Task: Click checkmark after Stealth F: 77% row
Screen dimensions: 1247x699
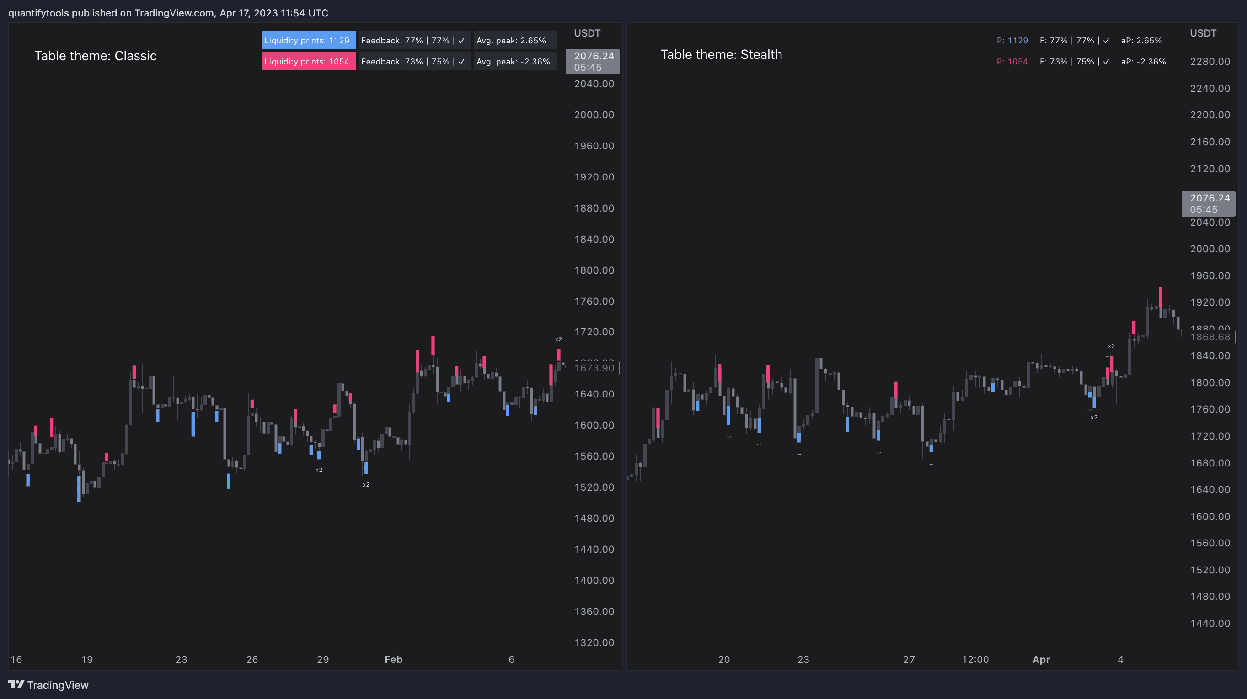Action: [x=1106, y=41]
